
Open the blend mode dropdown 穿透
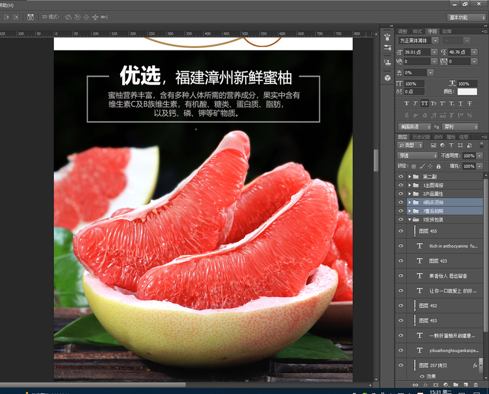[x=417, y=155]
